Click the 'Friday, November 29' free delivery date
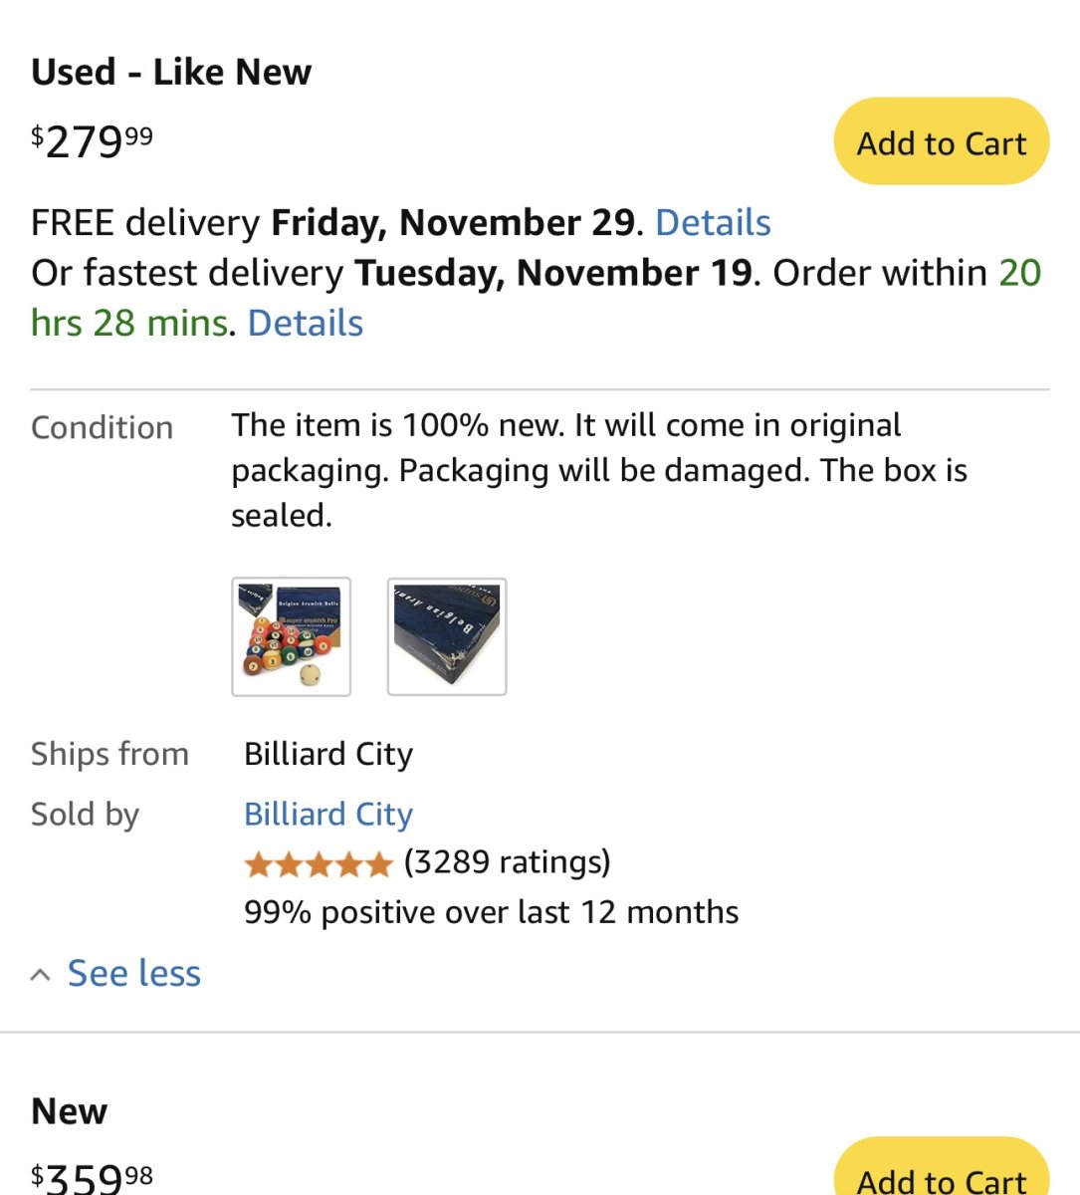The width and height of the screenshot is (1080, 1195). tap(453, 222)
